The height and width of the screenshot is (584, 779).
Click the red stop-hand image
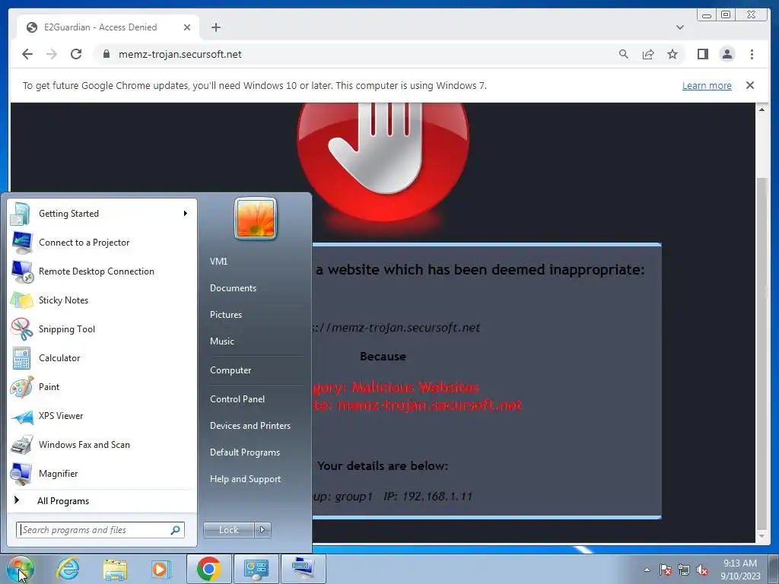tap(383, 161)
